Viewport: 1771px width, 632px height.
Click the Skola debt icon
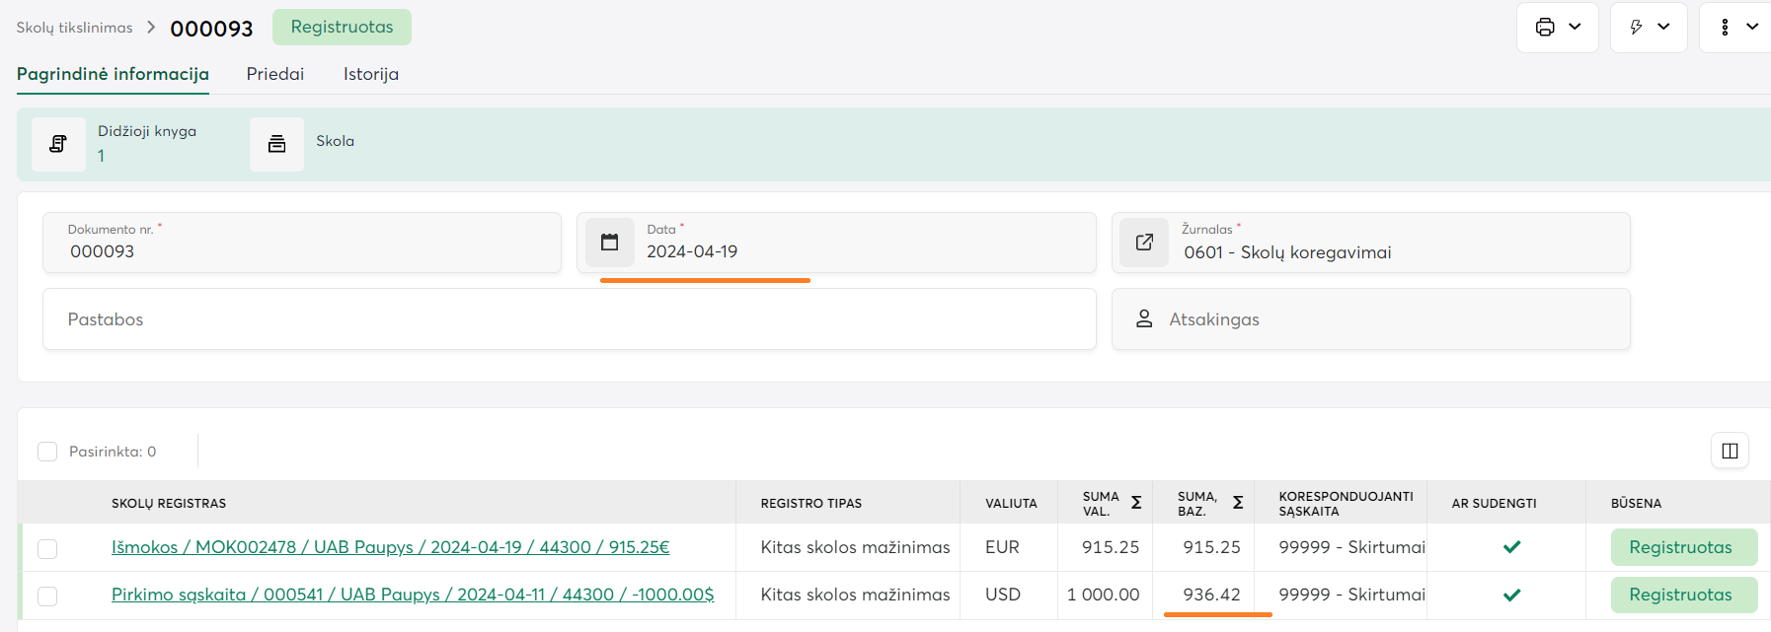click(276, 144)
